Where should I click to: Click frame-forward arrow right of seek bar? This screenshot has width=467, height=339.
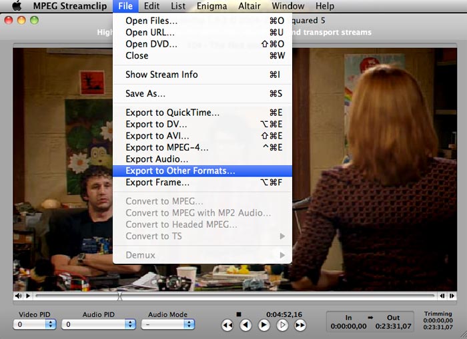pyautogui.click(x=452, y=296)
